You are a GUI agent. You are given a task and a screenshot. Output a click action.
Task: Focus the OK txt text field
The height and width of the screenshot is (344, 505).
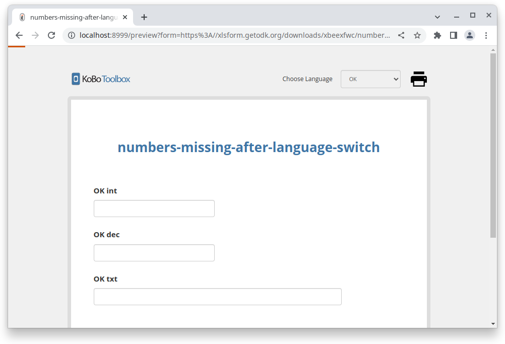217,297
